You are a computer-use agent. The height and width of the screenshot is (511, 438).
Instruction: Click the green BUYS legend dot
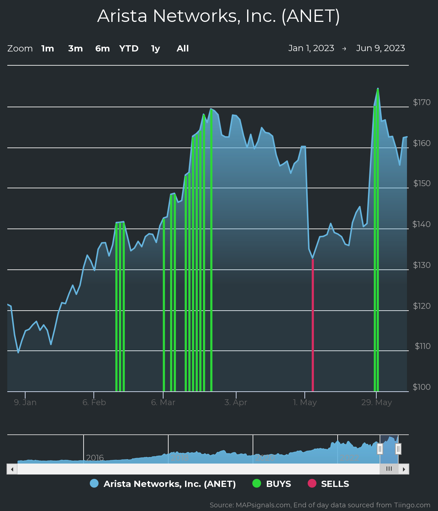[x=257, y=483]
